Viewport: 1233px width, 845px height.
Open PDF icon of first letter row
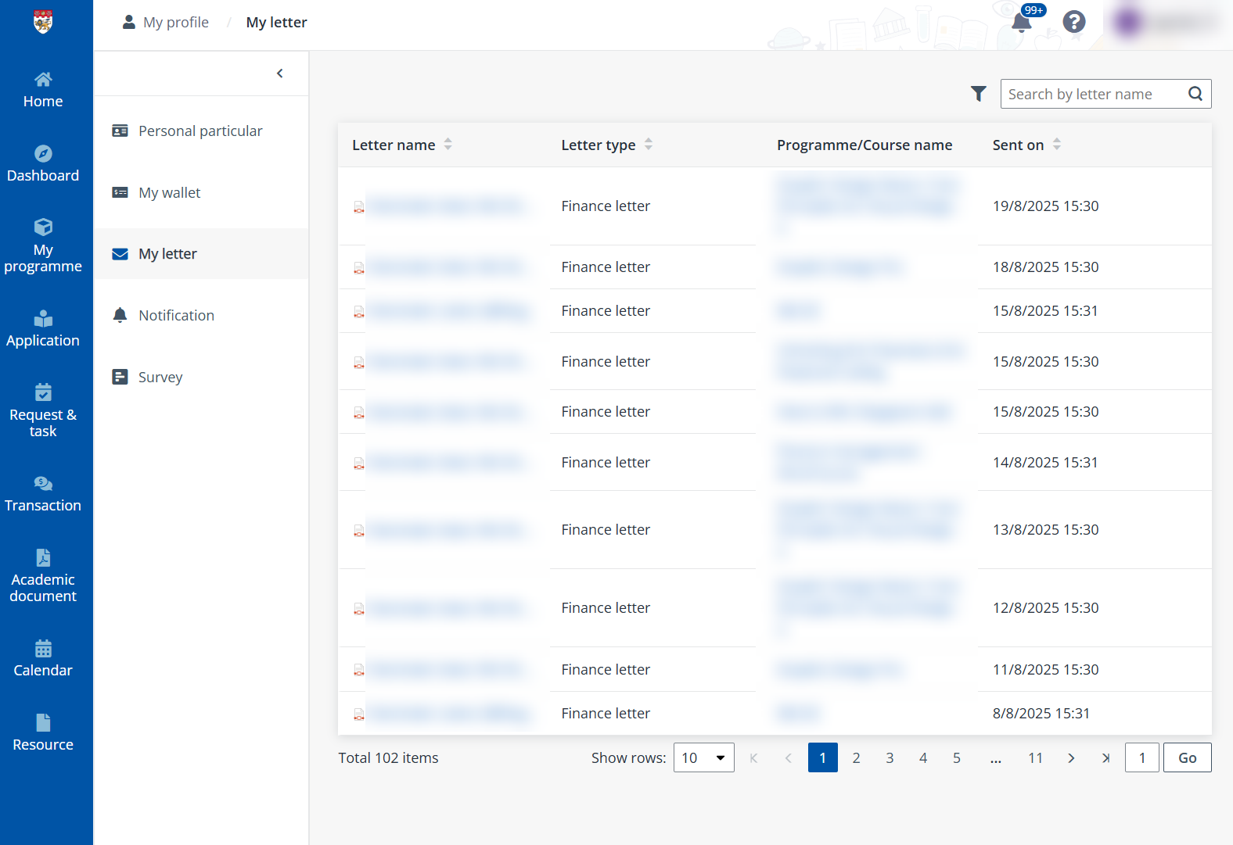pyautogui.click(x=359, y=207)
